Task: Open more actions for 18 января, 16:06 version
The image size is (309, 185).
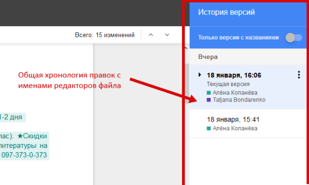Action: (x=299, y=75)
